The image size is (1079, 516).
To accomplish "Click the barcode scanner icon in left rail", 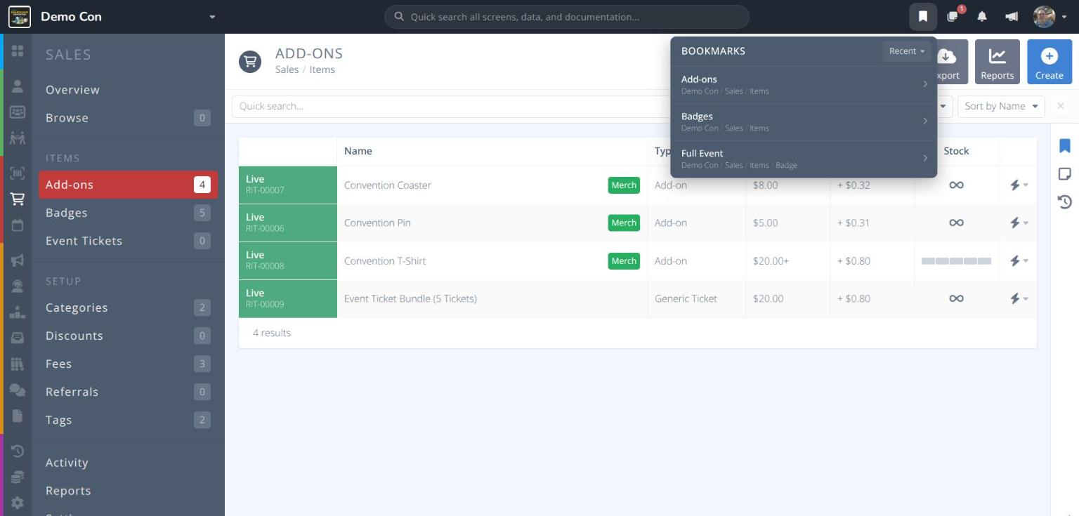I will tap(18, 173).
